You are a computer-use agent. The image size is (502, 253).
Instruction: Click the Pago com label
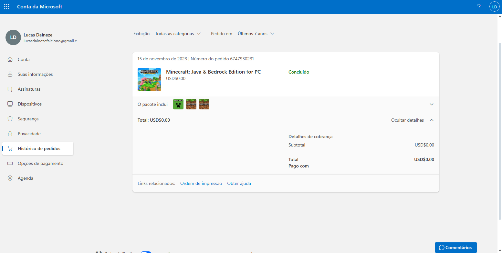click(298, 166)
